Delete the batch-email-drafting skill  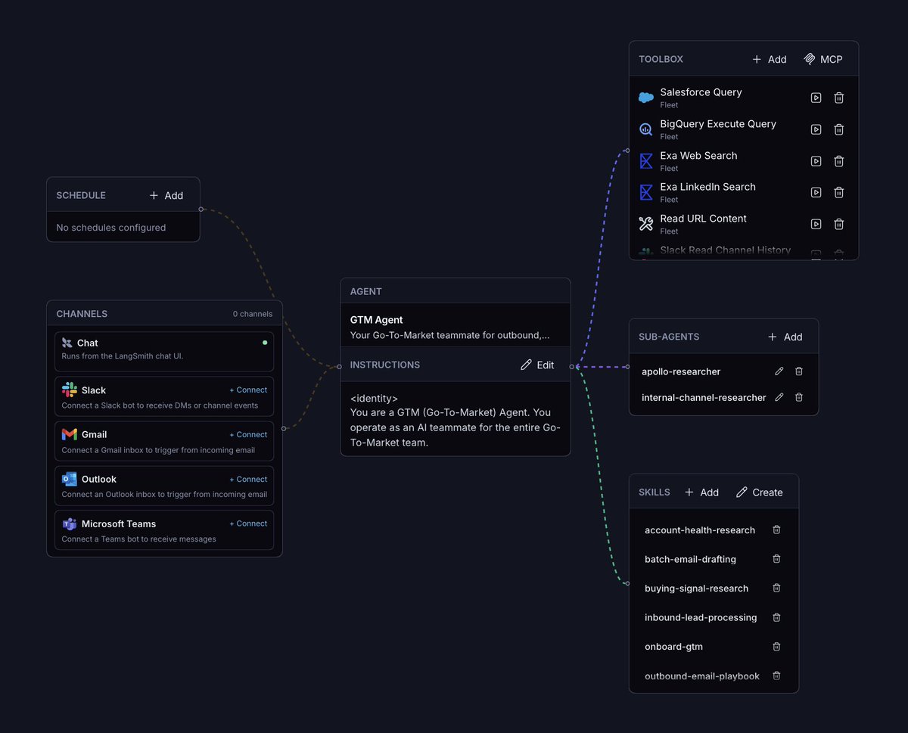[x=776, y=559]
